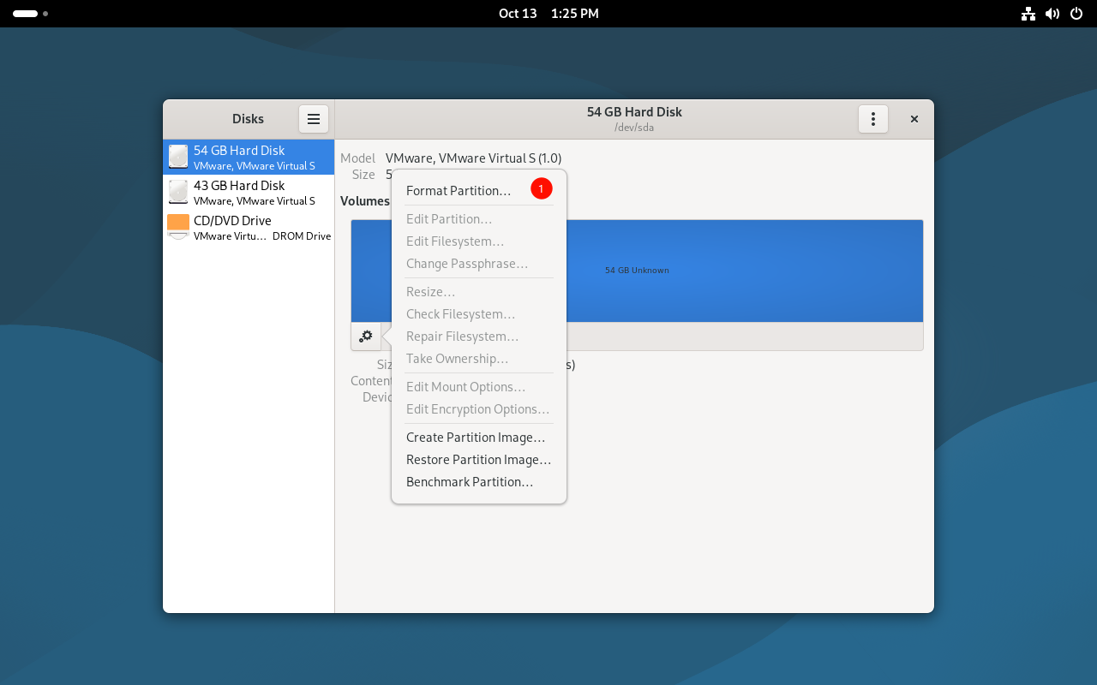Select the 54 GB Hard Disk icon

pos(178,157)
